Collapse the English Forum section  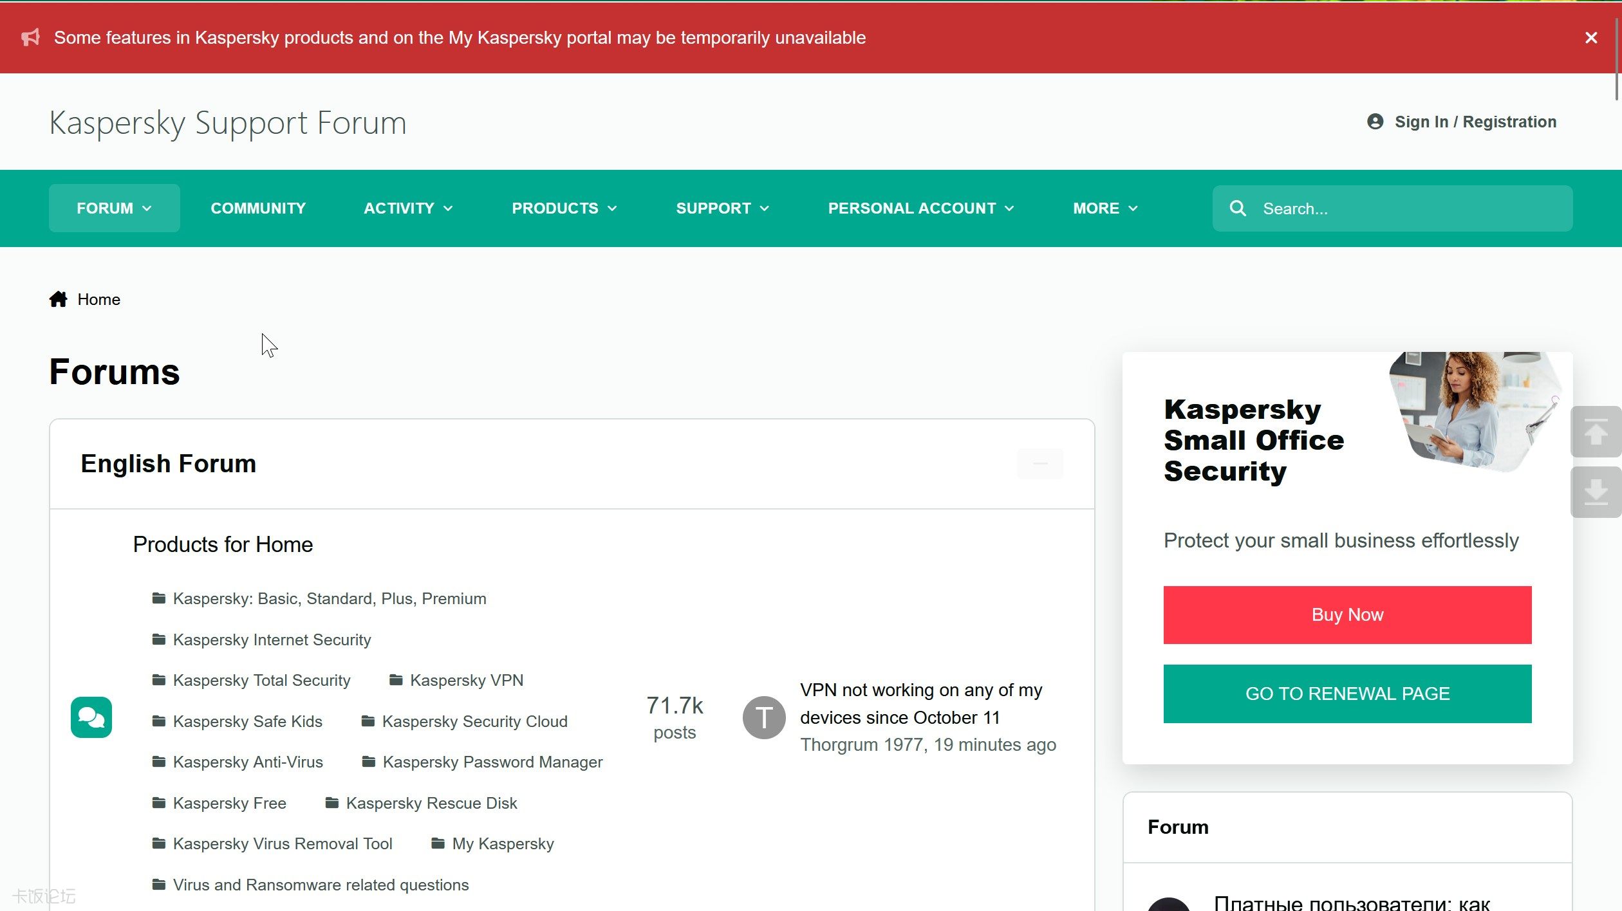1040,463
